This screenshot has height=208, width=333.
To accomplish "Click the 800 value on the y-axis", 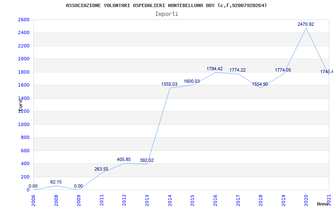I will coord(25,138).
